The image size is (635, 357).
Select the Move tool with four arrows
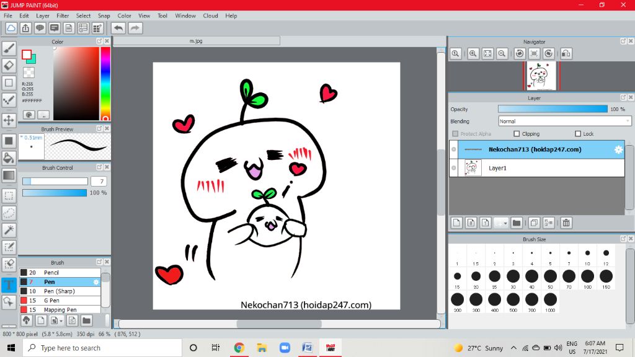pos(9,120)
